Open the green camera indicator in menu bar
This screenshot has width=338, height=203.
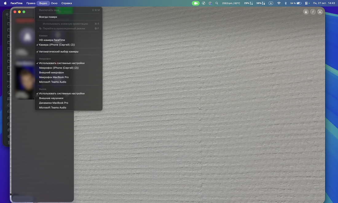195,3
